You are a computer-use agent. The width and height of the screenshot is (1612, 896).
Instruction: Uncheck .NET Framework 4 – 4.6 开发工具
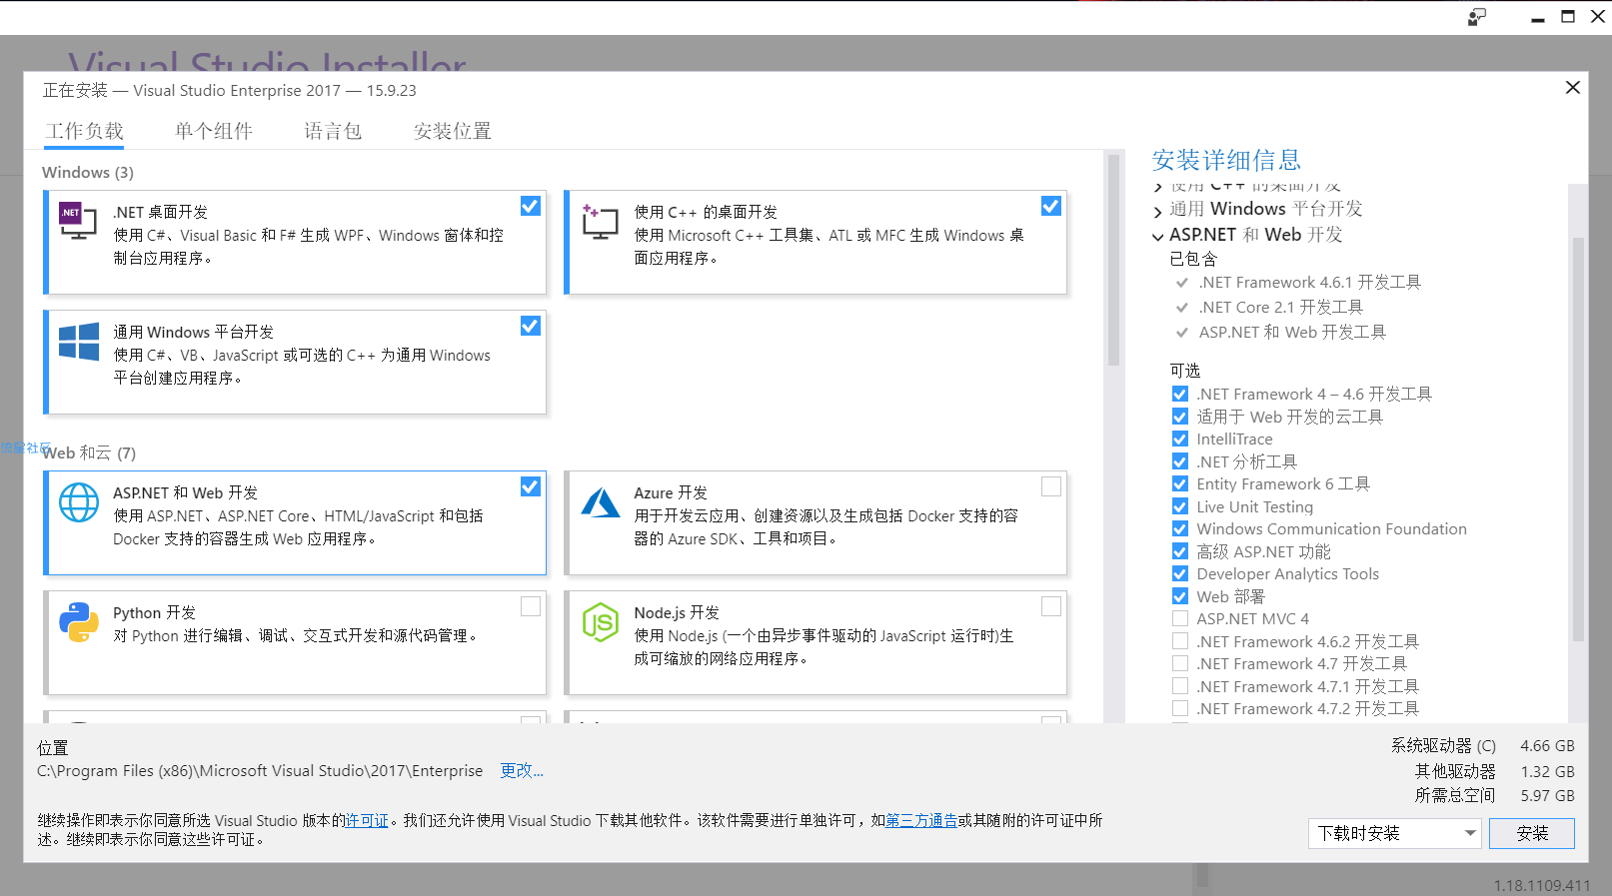[x=1180, y=394]
